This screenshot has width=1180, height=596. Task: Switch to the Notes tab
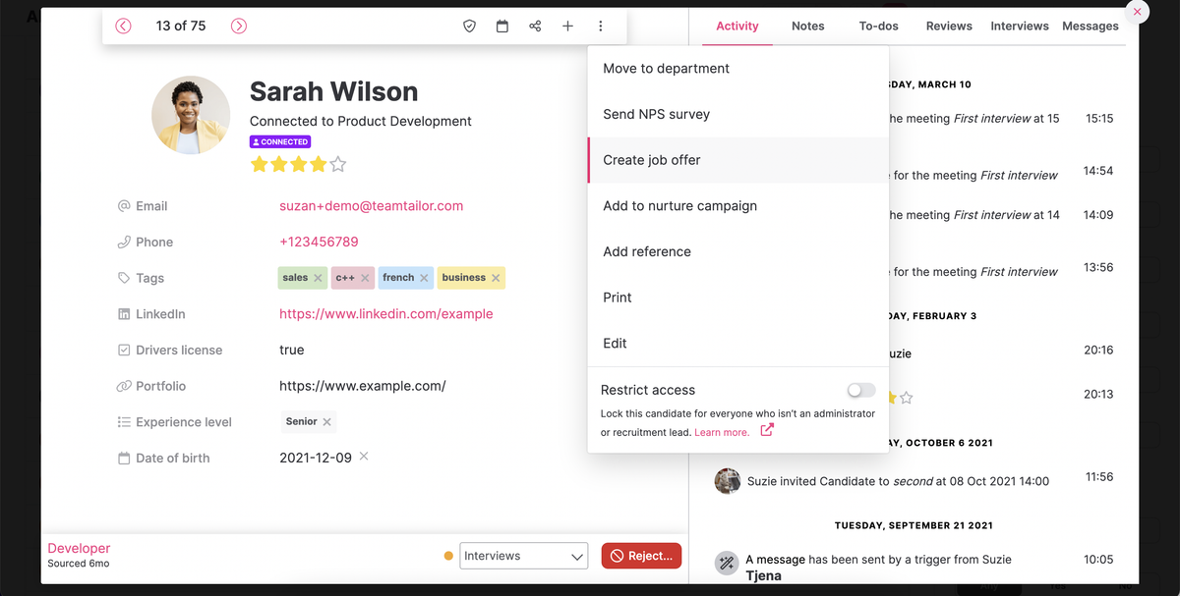807,27
